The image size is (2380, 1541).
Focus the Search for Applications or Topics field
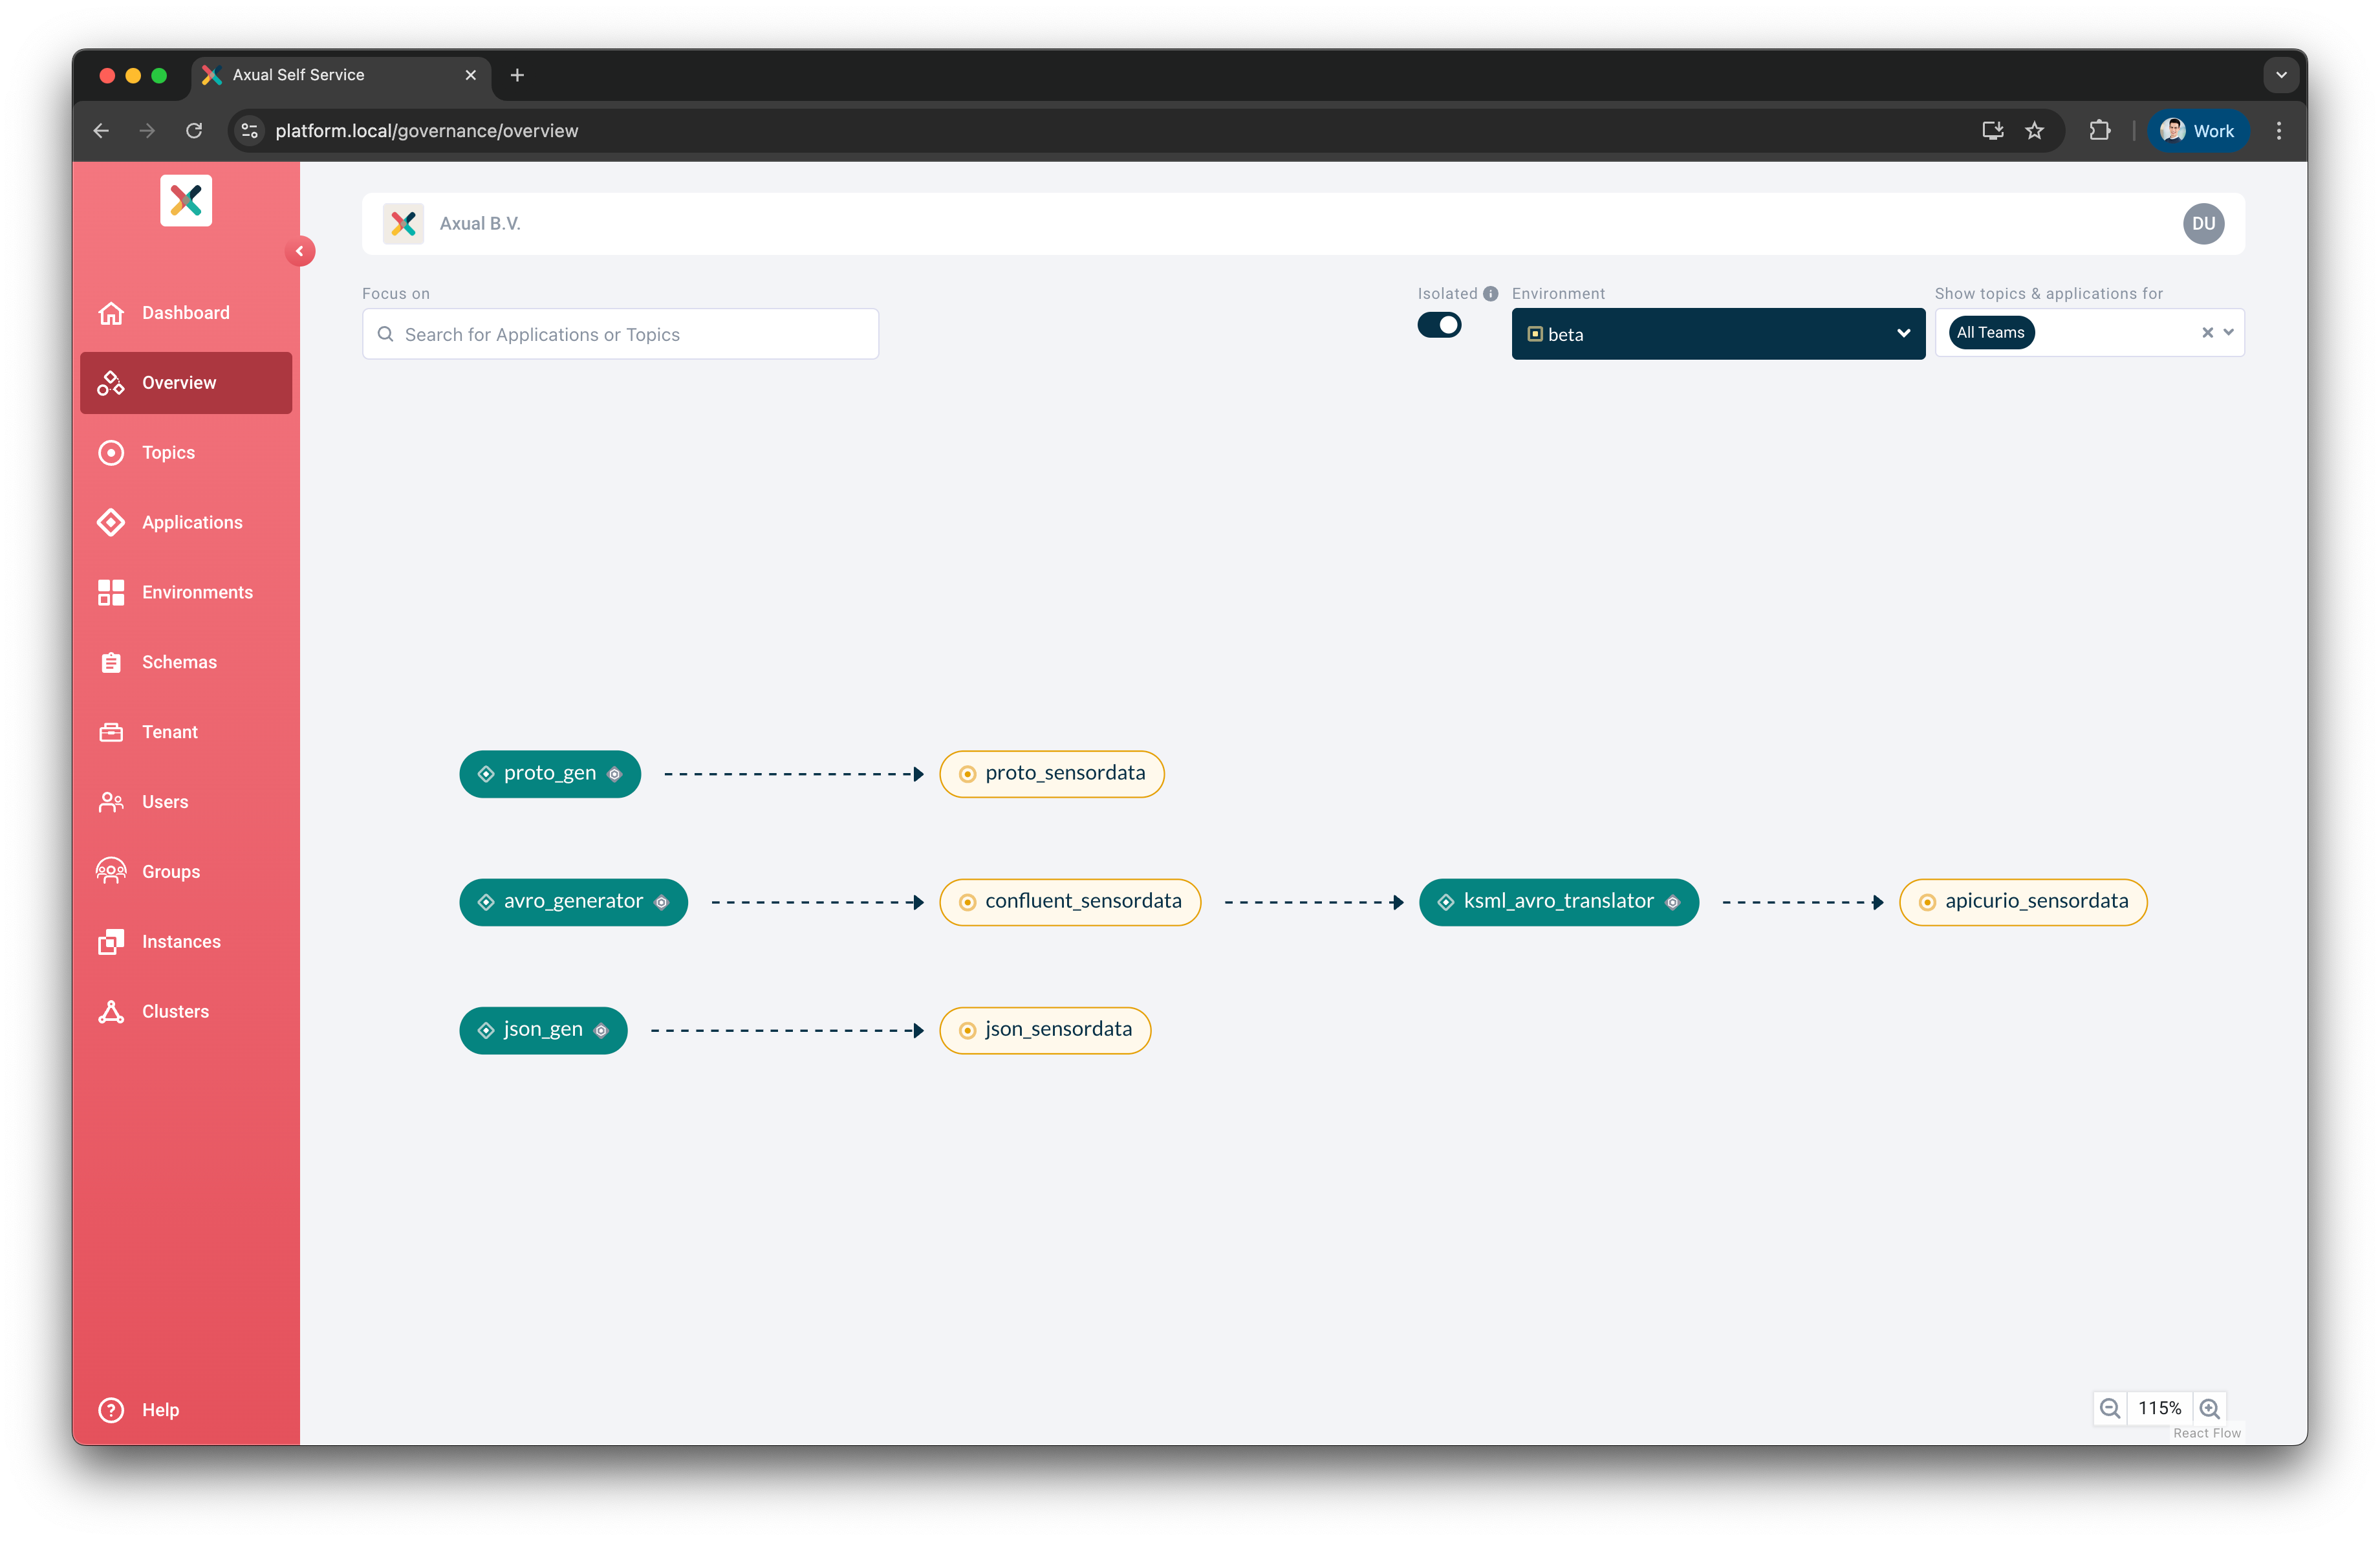[x=620, y=334]
